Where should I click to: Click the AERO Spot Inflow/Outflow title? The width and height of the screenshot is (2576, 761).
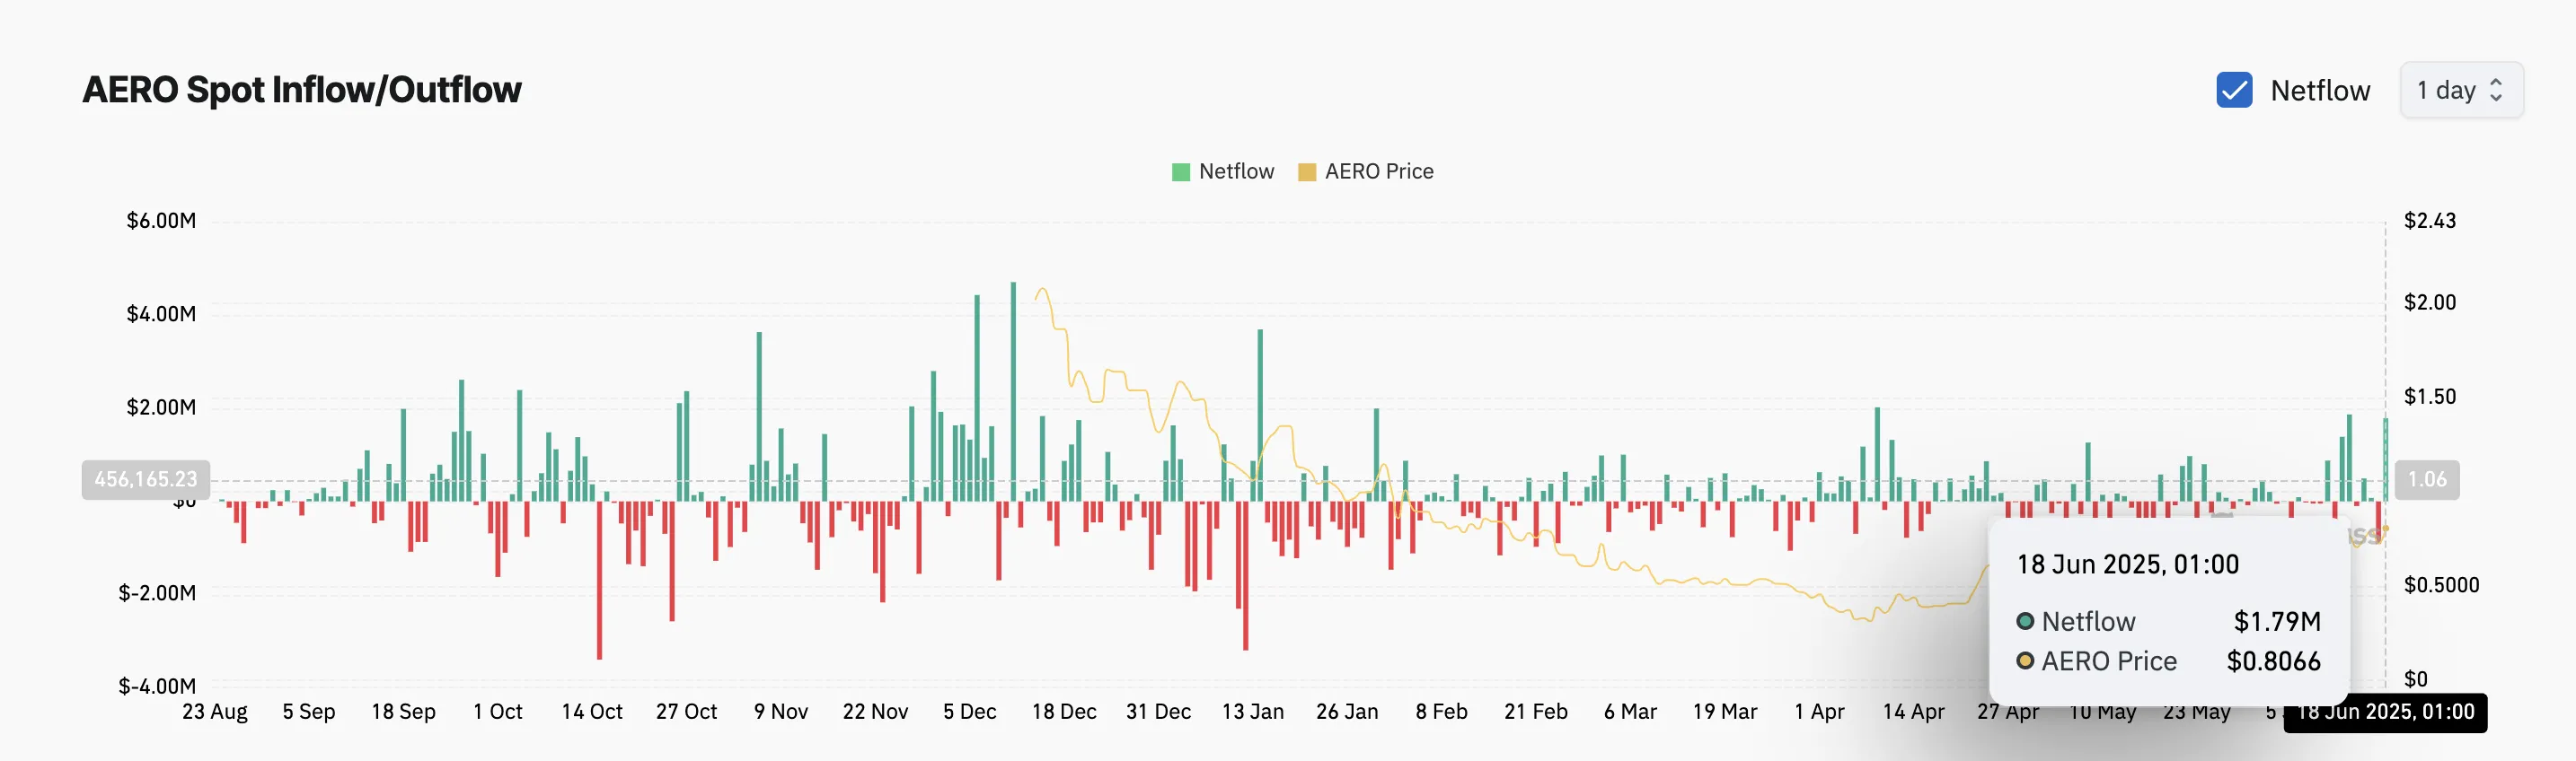pos(302,90)
